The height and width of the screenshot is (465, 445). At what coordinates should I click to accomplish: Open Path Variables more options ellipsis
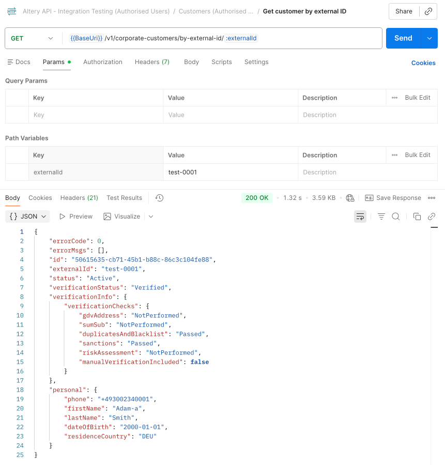pos(394,155)
